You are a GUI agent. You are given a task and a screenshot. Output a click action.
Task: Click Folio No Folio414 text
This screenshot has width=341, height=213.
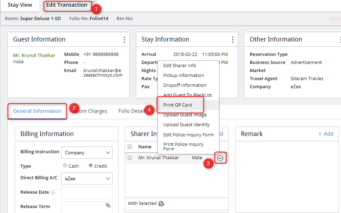[89, 19]
